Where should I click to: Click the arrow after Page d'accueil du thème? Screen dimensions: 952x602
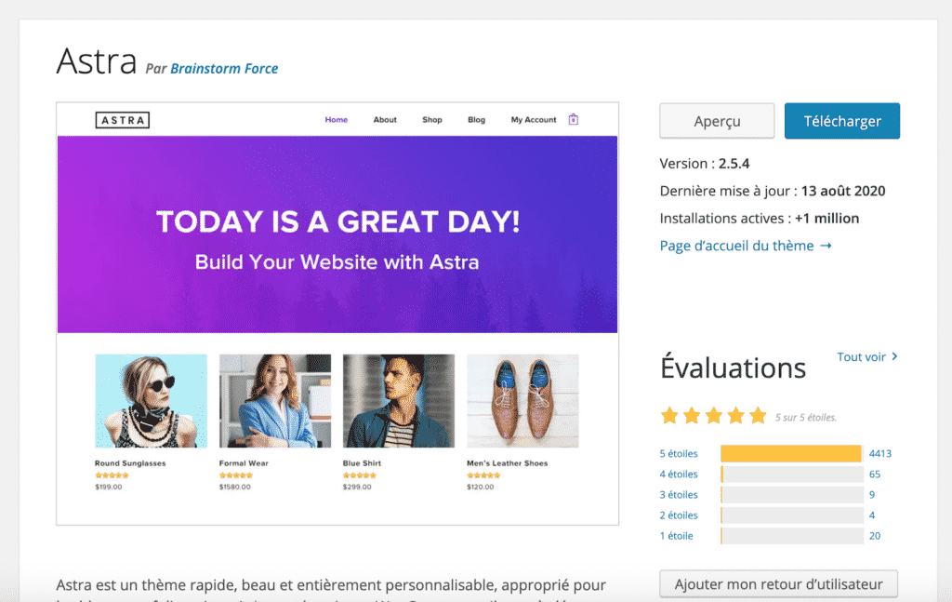point(826,245)
